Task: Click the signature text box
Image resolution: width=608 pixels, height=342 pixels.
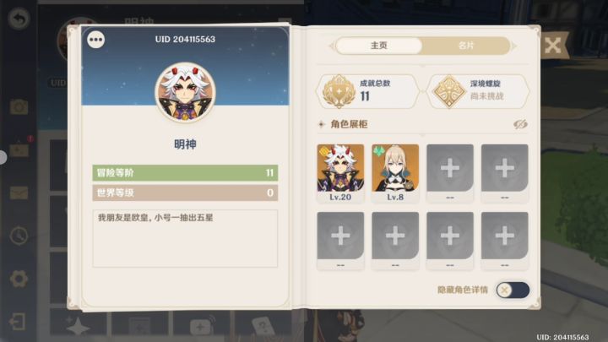Action: [x=185, y=238]
